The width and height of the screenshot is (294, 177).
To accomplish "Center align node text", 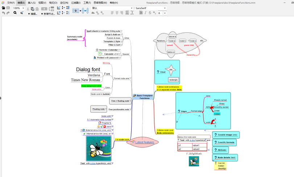I will tap(117, 13).
